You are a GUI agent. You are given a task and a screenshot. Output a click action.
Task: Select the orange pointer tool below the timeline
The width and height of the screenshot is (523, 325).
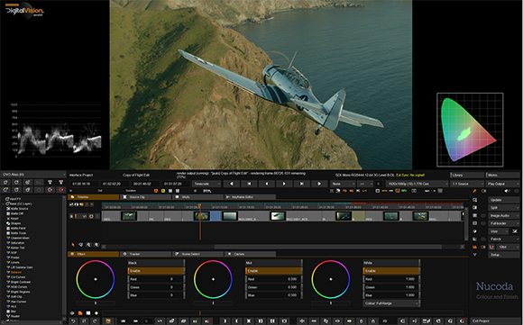(73, 245)
